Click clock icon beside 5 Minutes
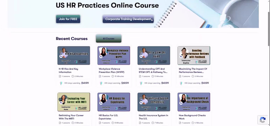270x126 pixels. [153, 76]
